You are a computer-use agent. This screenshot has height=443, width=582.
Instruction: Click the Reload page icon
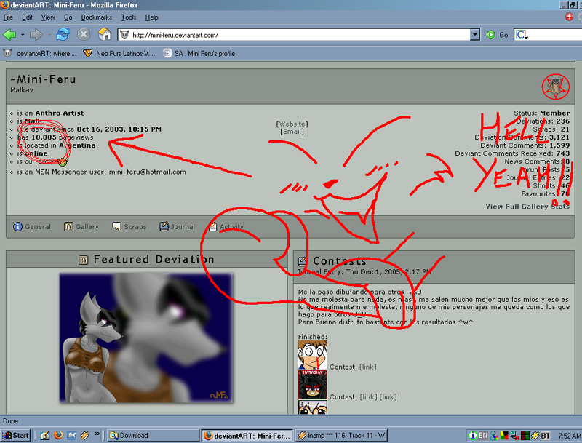point(63,34)
